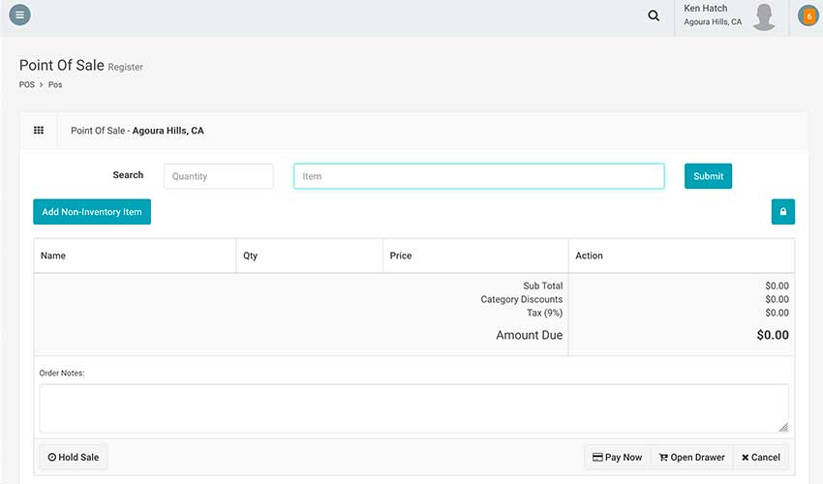The height and width of the screenshot is (484, 823).
Task: Click Add Non-Inventory Item
Action: point(92,212)
